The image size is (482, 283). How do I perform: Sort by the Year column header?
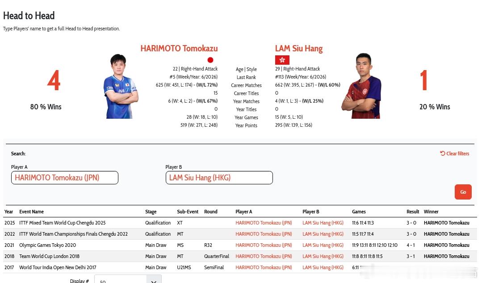(x=8, y=212)
